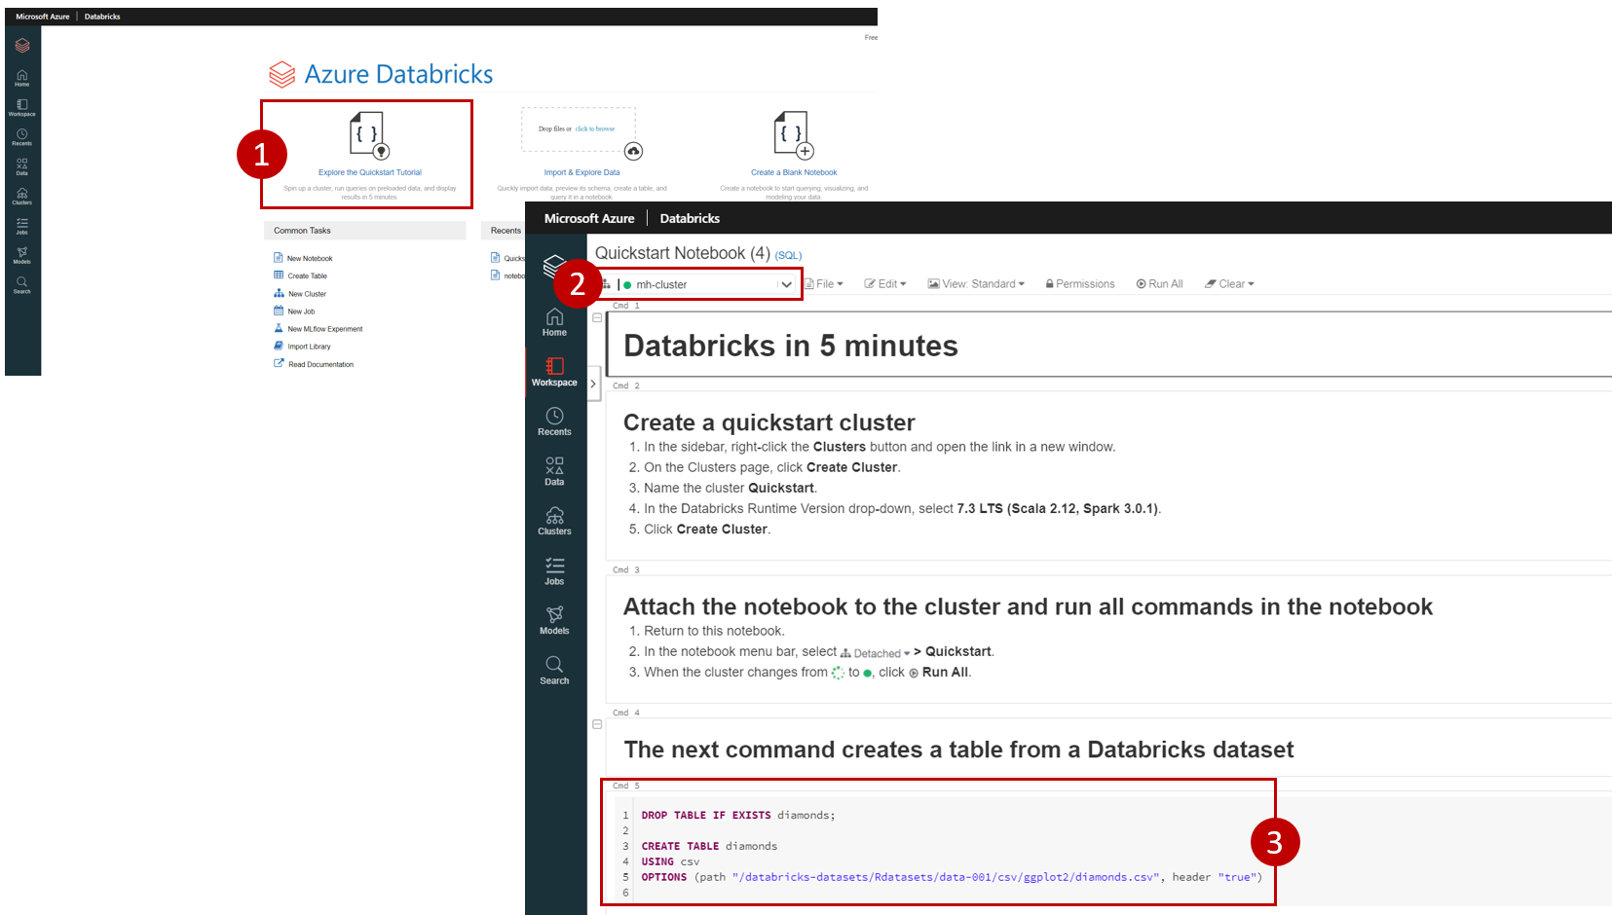Open Search in the large notebook sidebar
This screenshot has width=1612, height=915.
[554, 670]
